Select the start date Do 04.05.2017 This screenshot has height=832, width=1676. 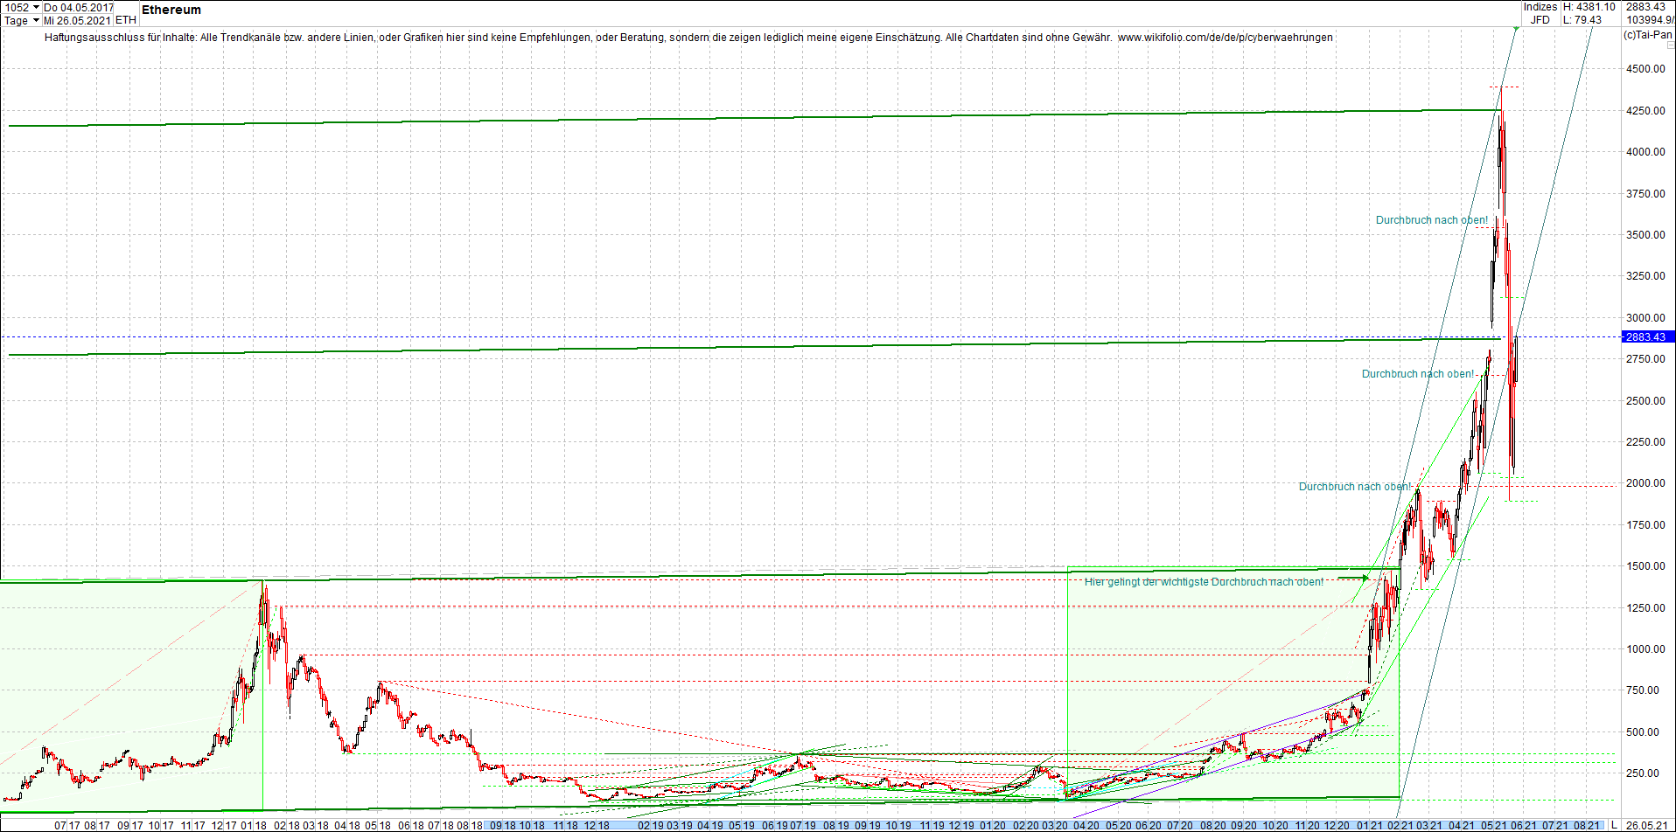[78, 7]
